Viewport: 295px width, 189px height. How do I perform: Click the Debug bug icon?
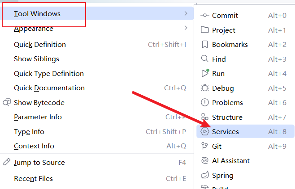(205, 88)
